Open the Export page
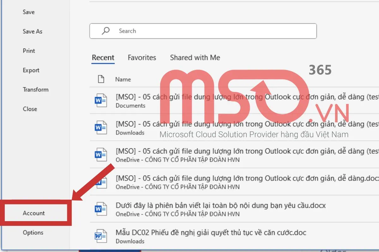The image size is (379, 252). tap(31, 70)
